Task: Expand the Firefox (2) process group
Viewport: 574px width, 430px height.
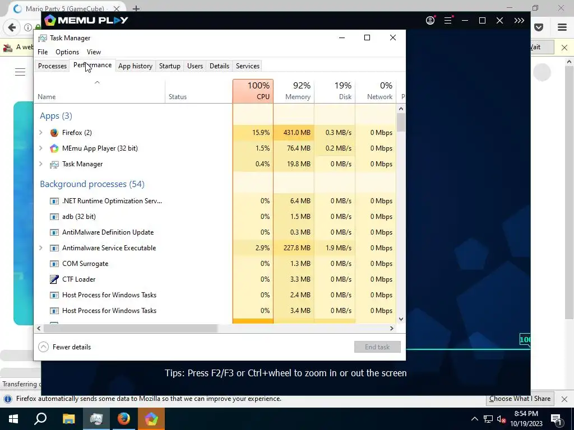Action: 40,132
